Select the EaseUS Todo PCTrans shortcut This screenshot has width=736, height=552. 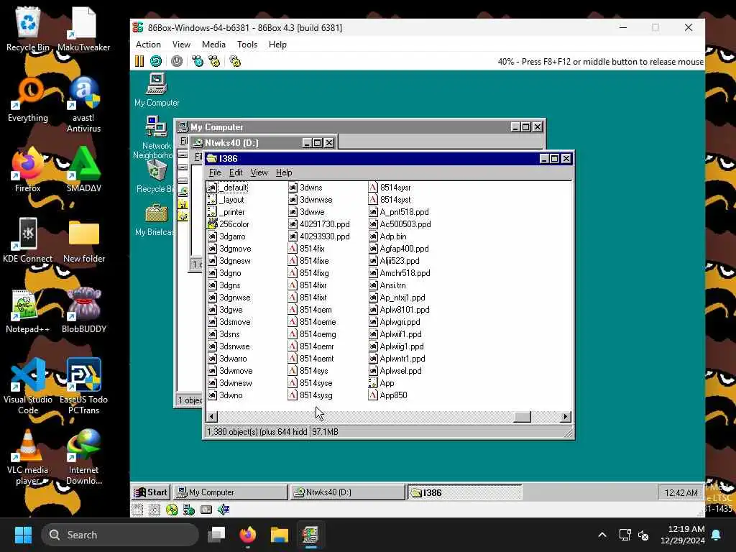coord(83,386)
